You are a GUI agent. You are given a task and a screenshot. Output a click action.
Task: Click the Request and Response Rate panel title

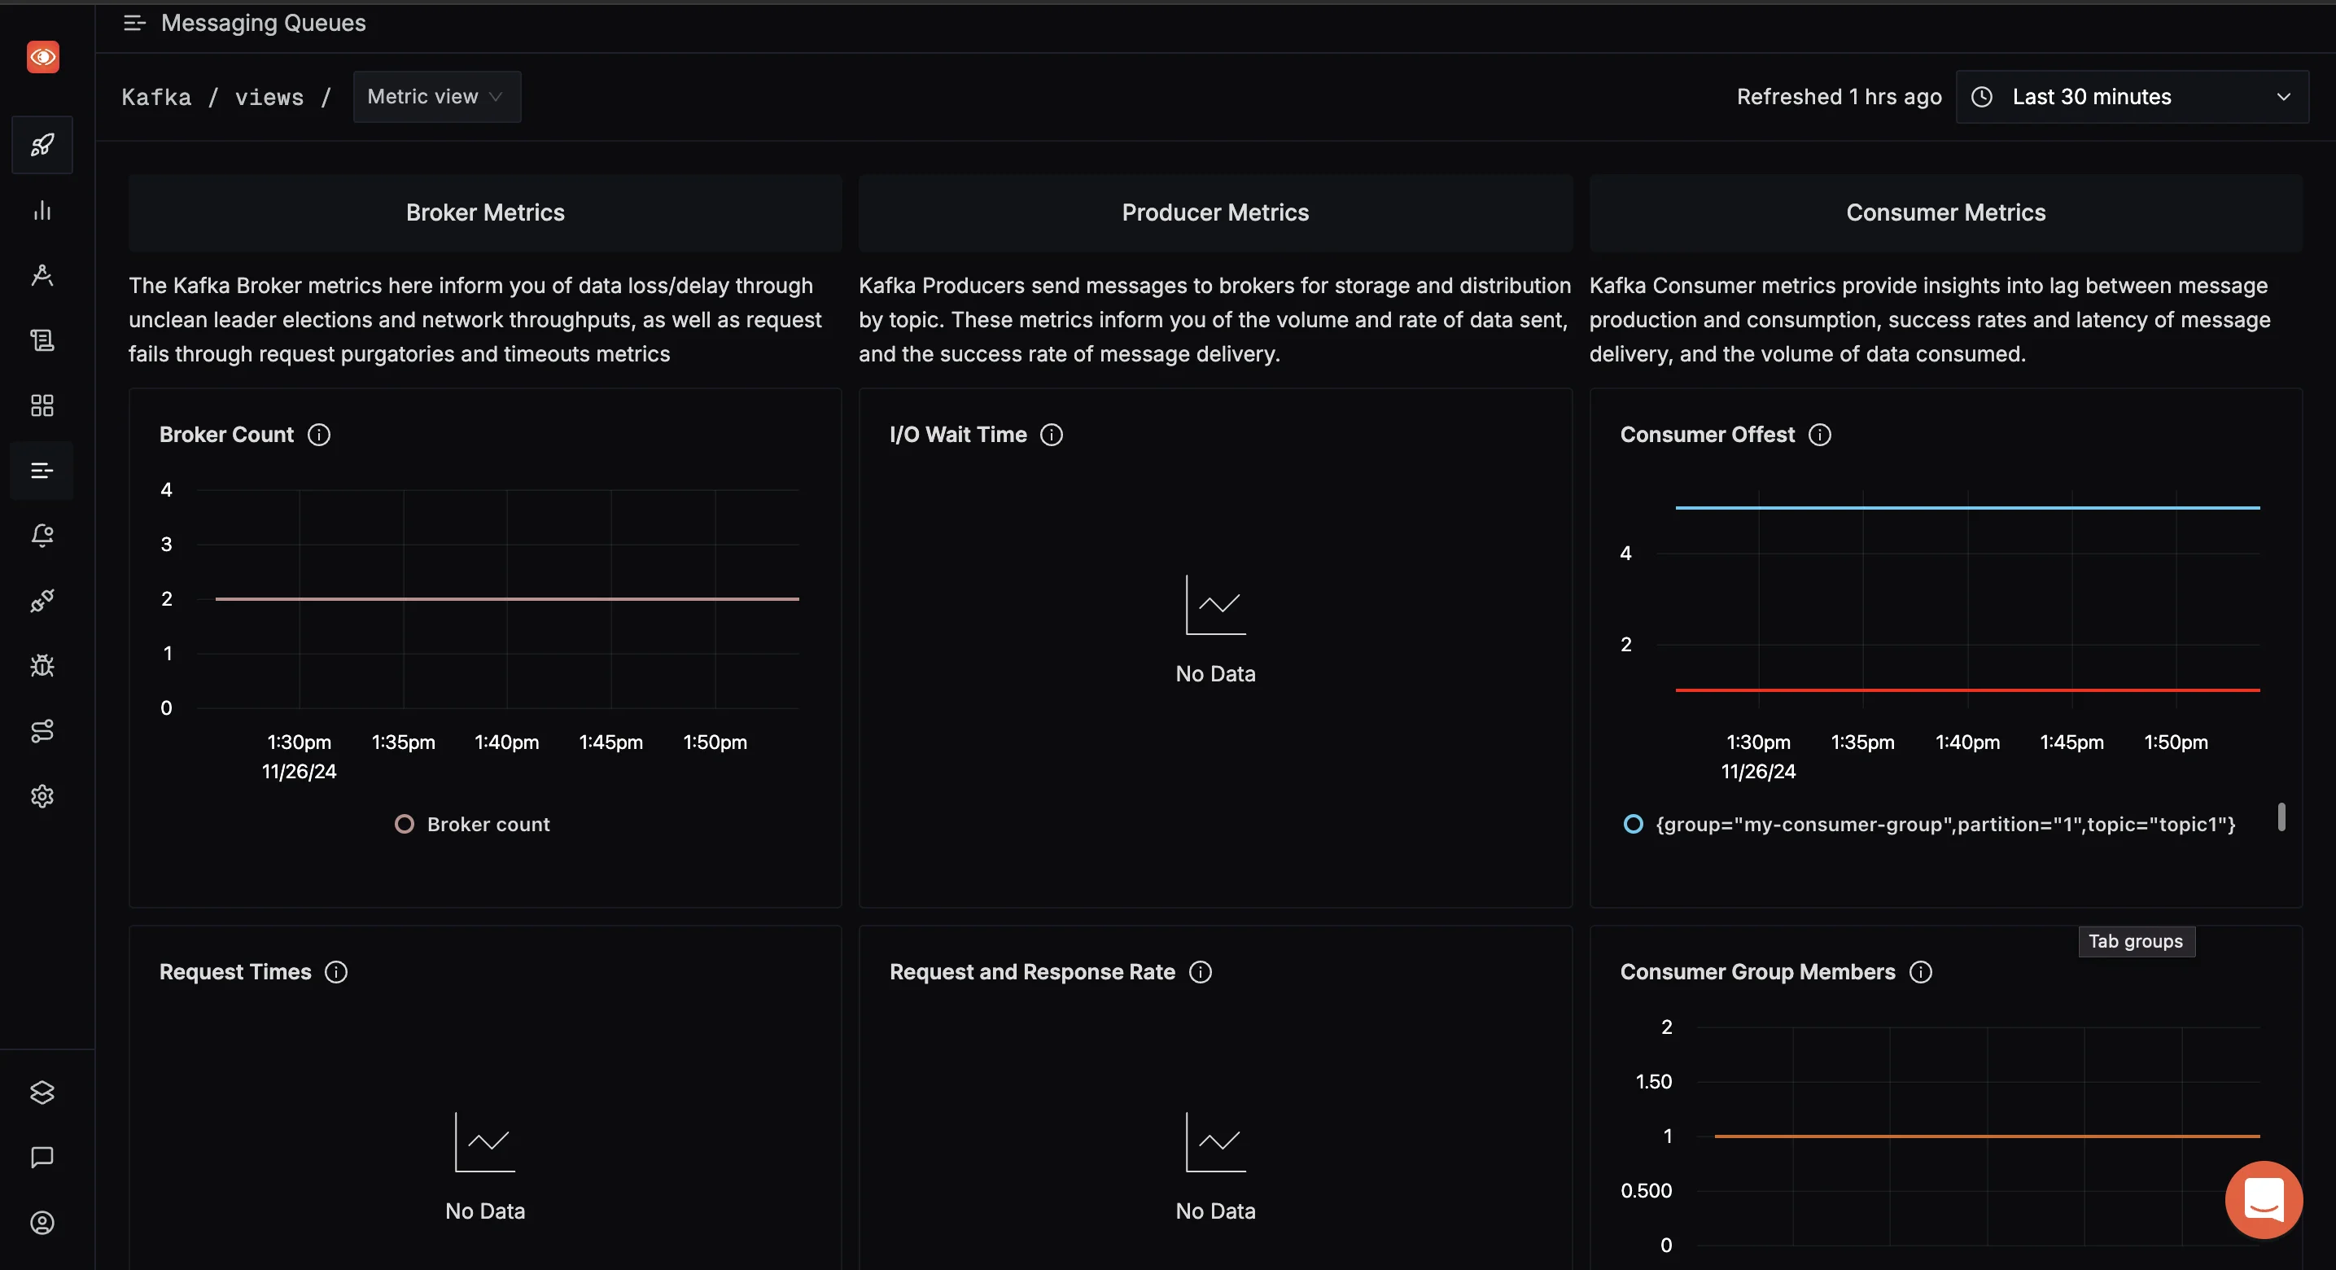[x=1032, y=973]
